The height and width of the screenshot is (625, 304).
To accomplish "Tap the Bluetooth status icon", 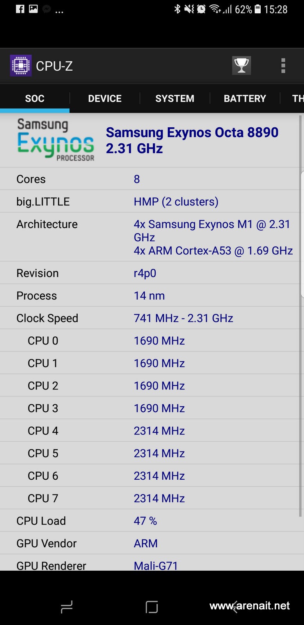I will pyautogui.click(x=177, y=9).
